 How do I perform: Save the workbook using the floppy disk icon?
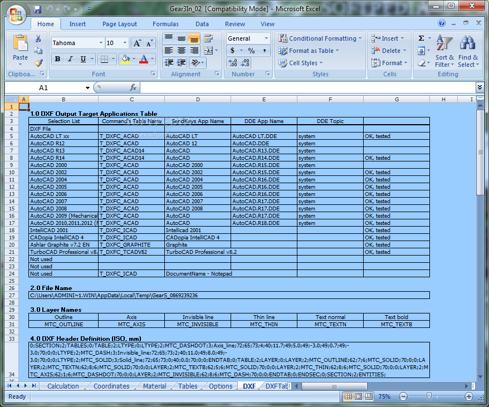pos(37,9)
